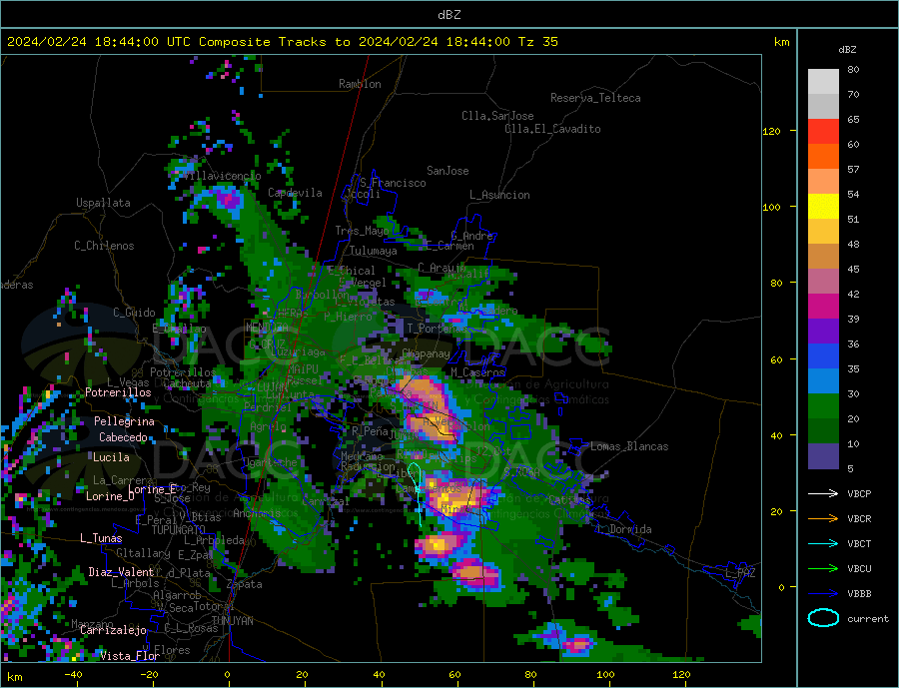Pick the dark slate 5–10 dBZ swatch
Image resolution: width=899 pixels, height=688 pixels.
823,456
